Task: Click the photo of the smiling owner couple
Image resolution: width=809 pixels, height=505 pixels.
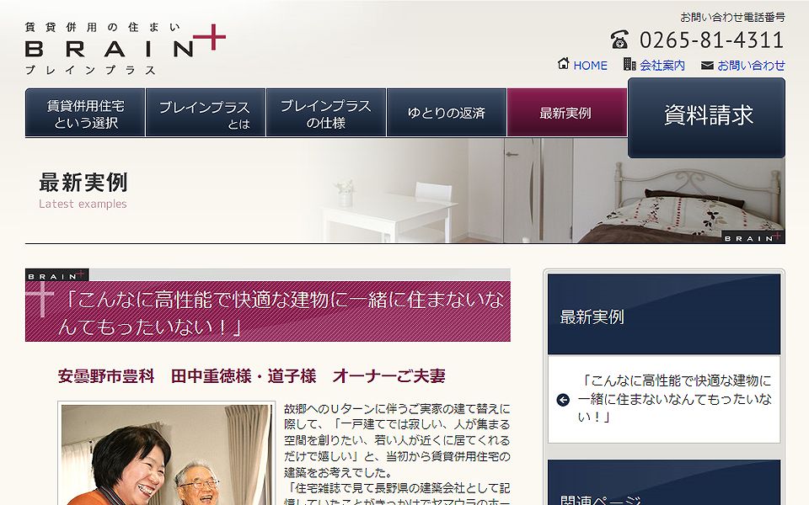Action: 166,454
